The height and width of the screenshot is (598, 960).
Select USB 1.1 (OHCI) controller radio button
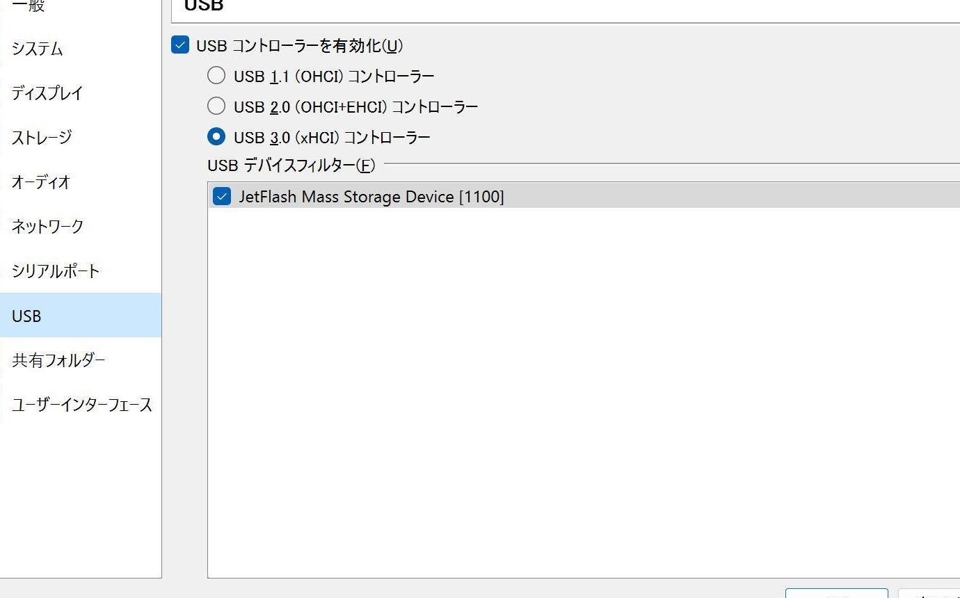[216, 75]
